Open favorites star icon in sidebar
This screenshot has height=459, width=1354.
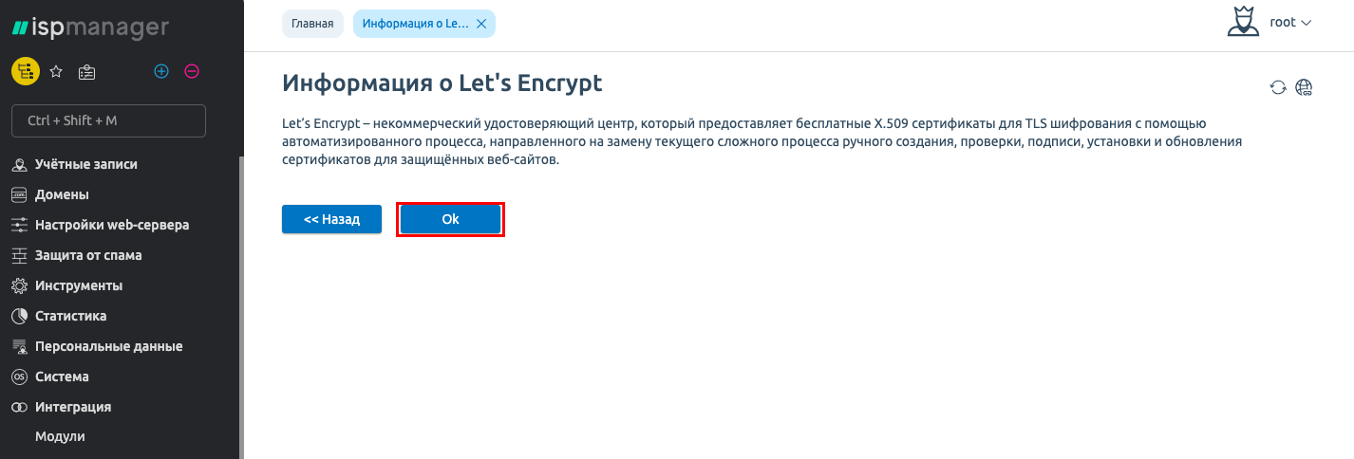(x=56, y=71)
